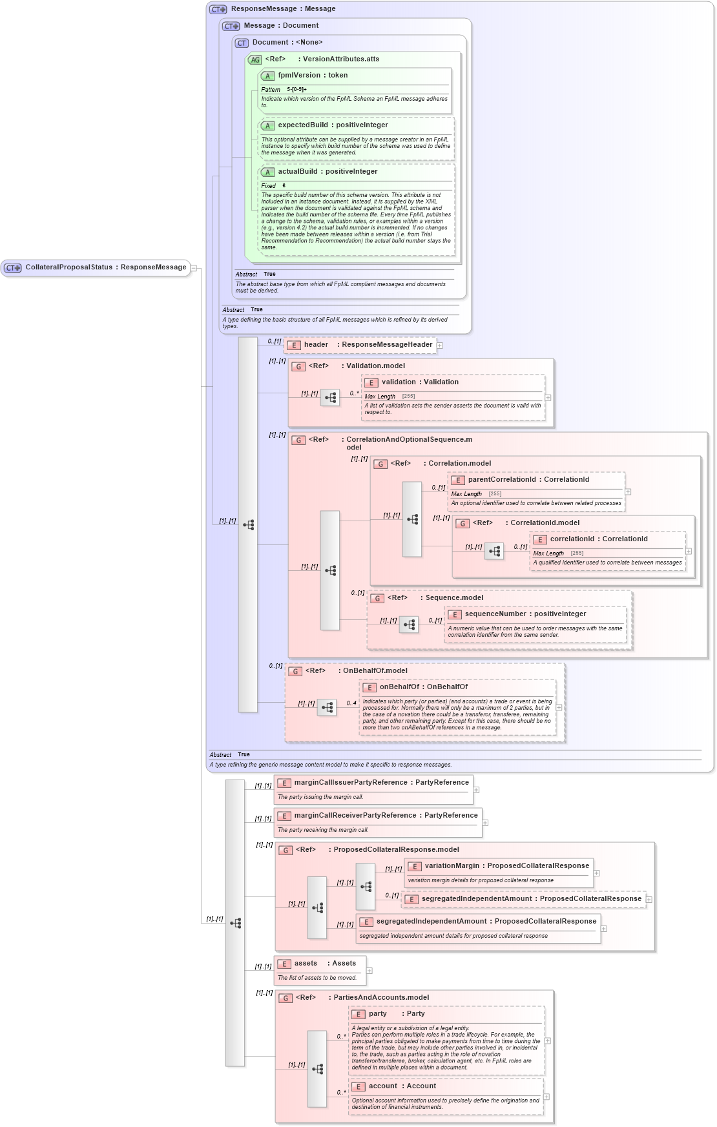717x1127 pixels.
Task: Select 'sequenceNumber : positiveInteger' label
Action: pyautogui.click(x=525, y=614)
